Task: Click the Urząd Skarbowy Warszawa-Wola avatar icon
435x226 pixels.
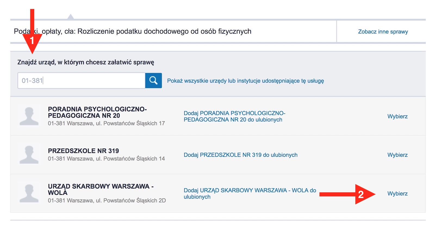Action: point(29,193)
